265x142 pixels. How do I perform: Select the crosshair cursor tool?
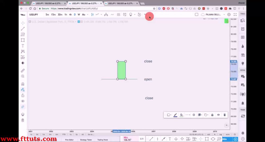(x=23, y=23)
